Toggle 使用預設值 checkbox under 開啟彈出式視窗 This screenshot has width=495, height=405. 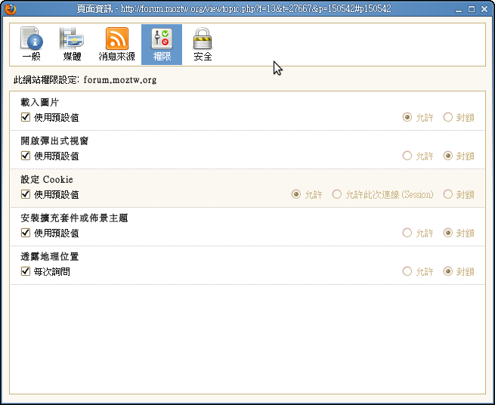[x=26, y=156]
